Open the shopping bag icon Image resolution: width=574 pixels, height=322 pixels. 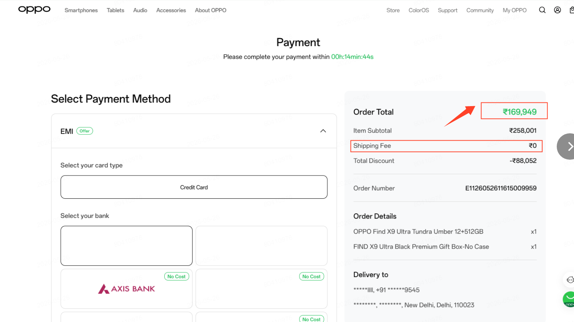coord(572,10)
